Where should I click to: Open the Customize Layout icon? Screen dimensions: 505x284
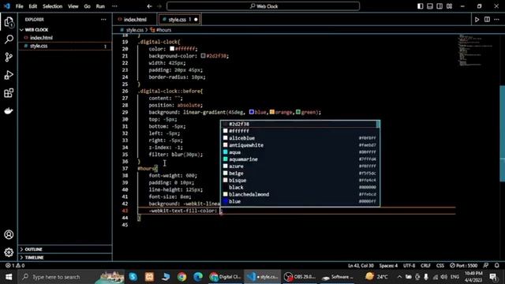(x=449, y=6)
